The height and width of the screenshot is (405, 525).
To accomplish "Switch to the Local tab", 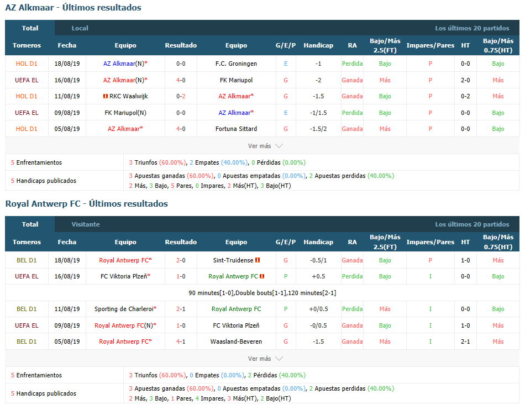I will [x=80, y=28].
